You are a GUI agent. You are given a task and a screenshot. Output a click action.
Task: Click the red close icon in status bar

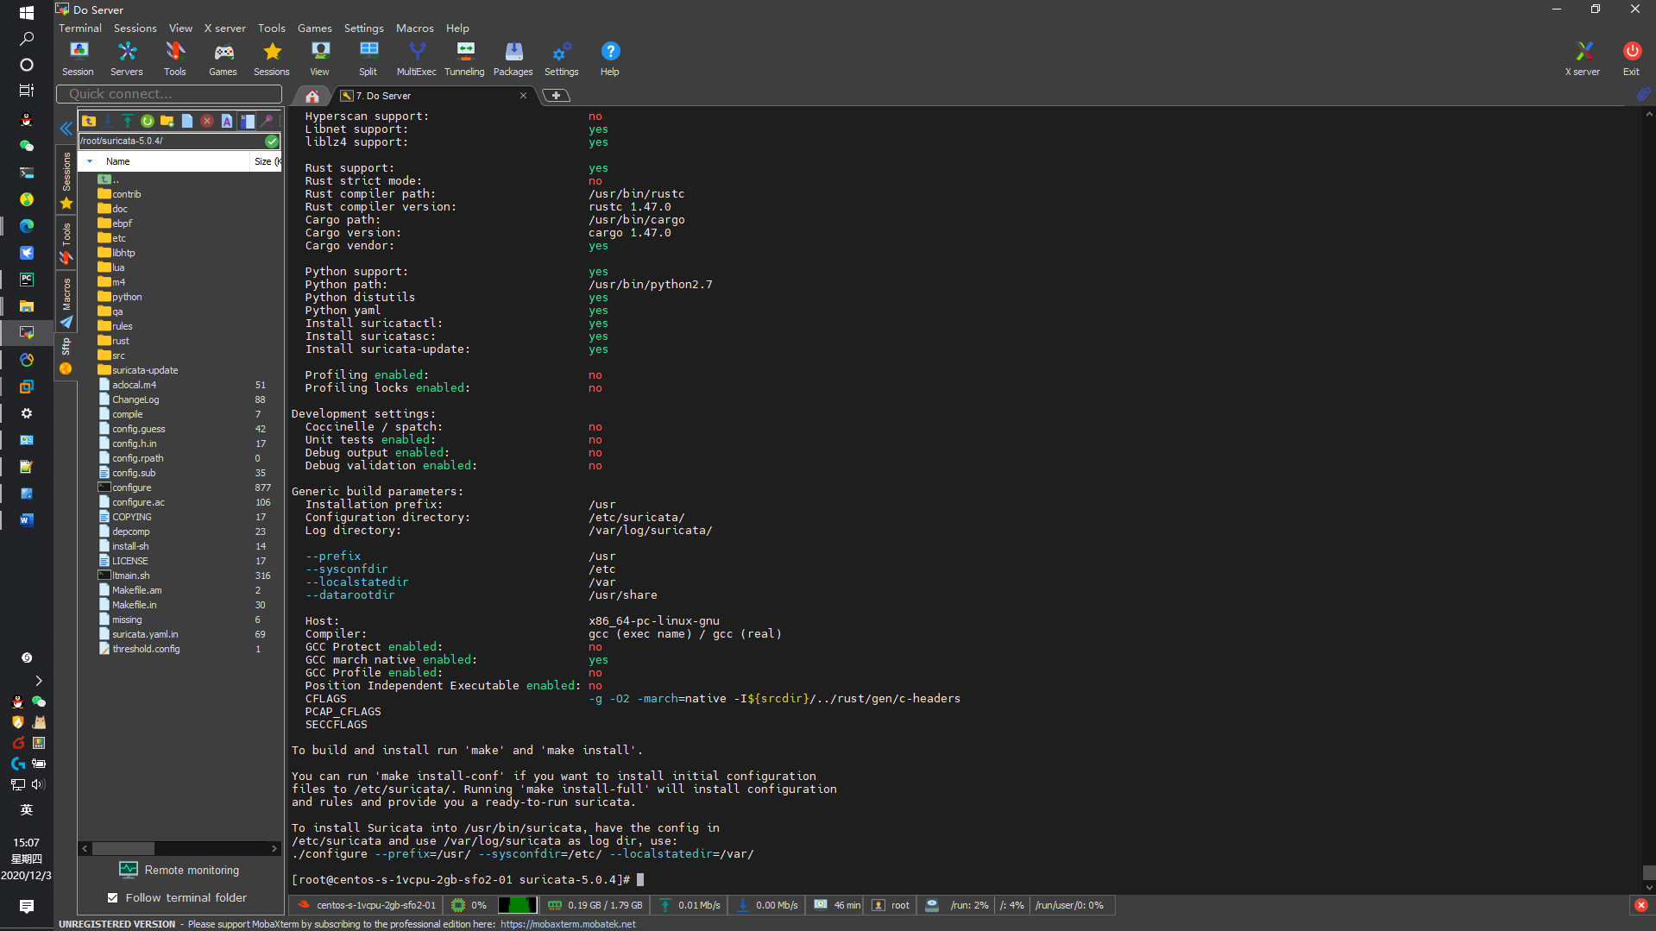point(1640,905)
